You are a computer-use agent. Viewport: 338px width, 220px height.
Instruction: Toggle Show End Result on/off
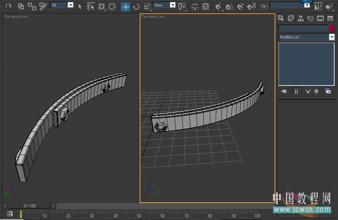pos(296,92)
